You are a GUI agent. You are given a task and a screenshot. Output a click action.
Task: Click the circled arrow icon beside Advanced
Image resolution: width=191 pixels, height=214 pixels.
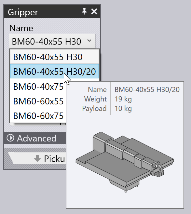click(10, 138)
